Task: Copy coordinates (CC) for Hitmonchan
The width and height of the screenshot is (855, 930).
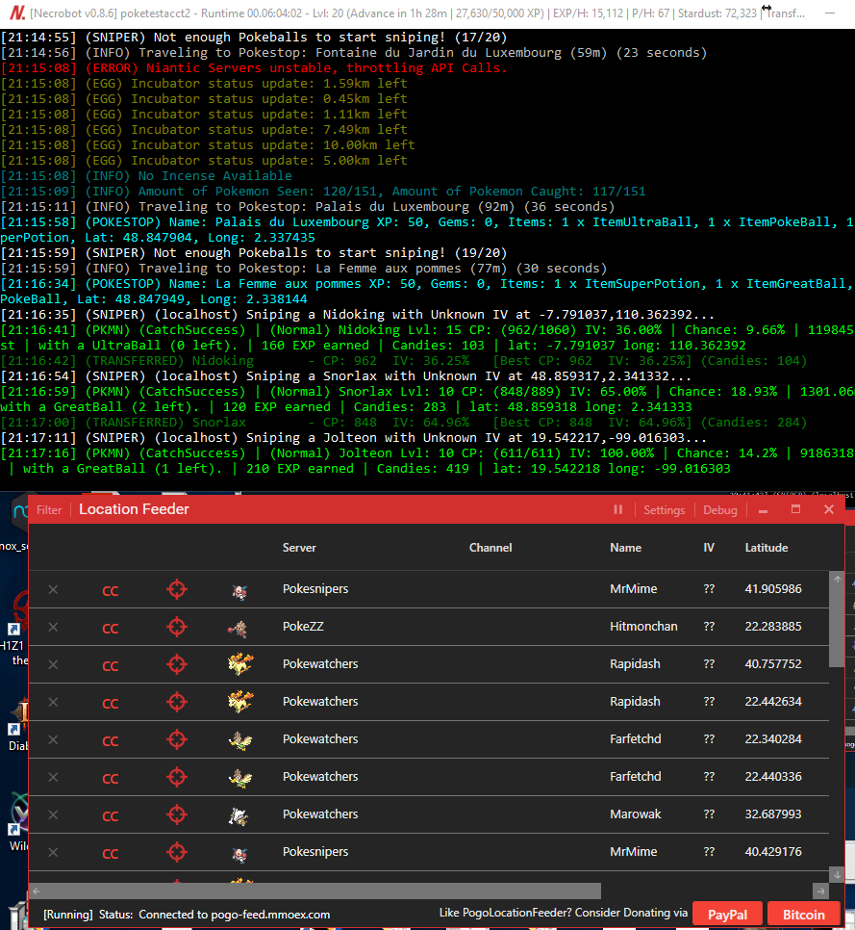Action: [x=111, y=628]
